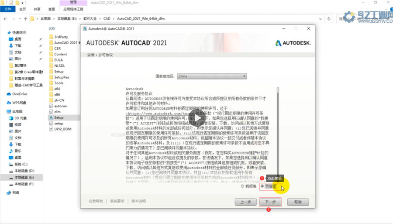Open 赠送-CAD学习工具 folder in quick access
393x224 pixels.
click(x=28, y=85)
